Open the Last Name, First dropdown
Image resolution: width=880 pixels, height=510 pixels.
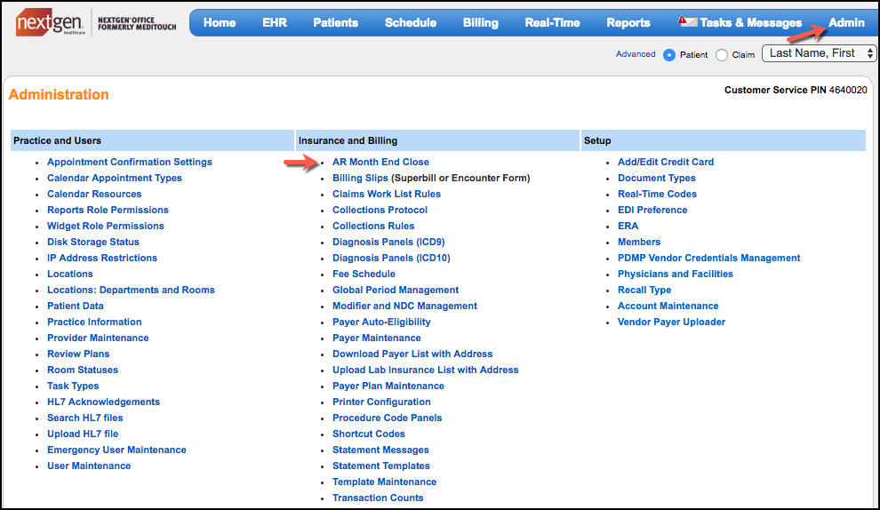pos(819,53)
